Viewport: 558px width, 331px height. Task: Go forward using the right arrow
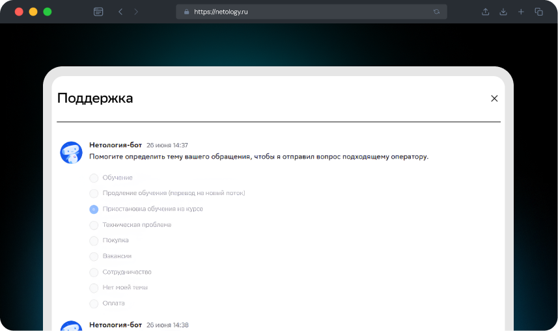tap(136, 12)
